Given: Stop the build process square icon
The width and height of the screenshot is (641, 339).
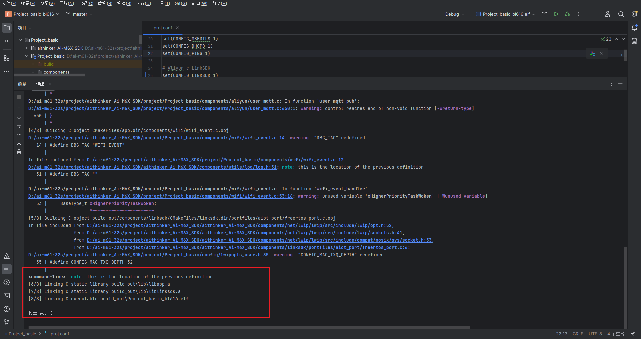Looking at the screenshot, I should pyautogui.click(x=19, y=97).
